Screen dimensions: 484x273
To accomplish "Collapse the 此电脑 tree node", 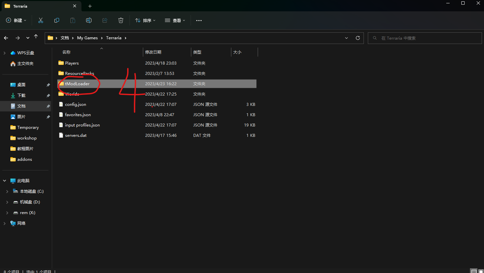I will pos(5,180).
